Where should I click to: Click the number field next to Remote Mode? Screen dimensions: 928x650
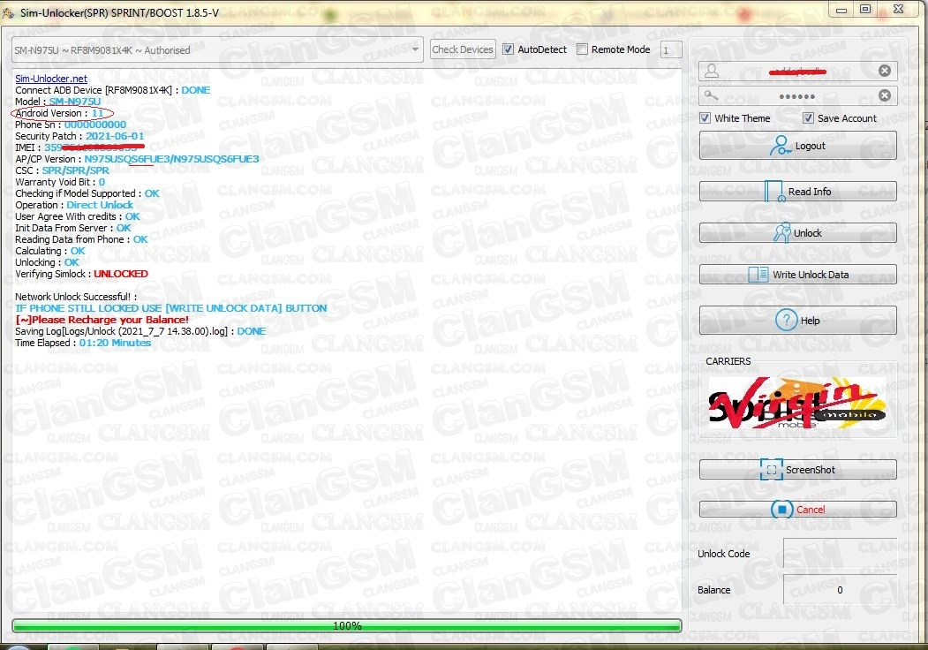point(670,50)
